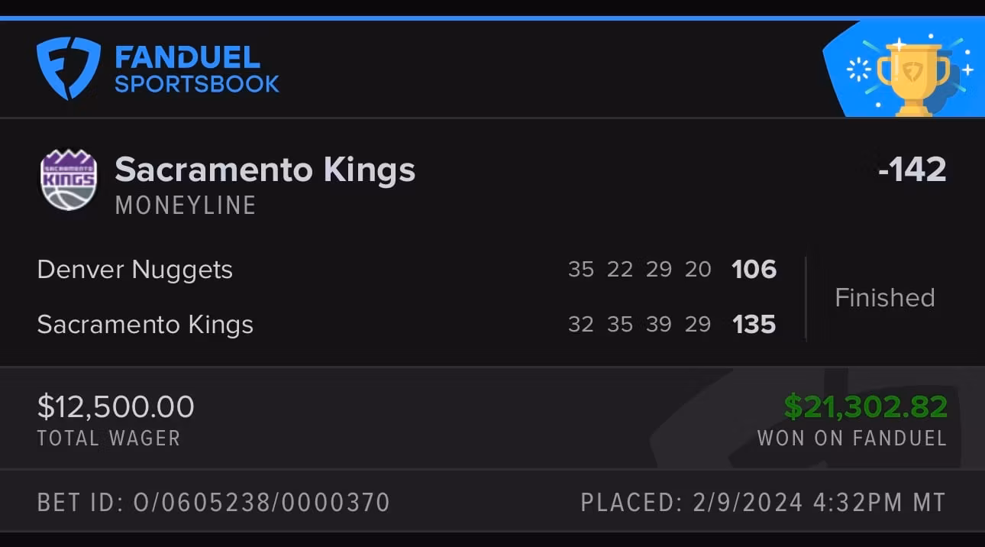Image resolution: width=985 pixels, height=547 pixels.
Task: Select the TOTAL WAGER label
Action: pyautogui.click(x=108, y=439)
